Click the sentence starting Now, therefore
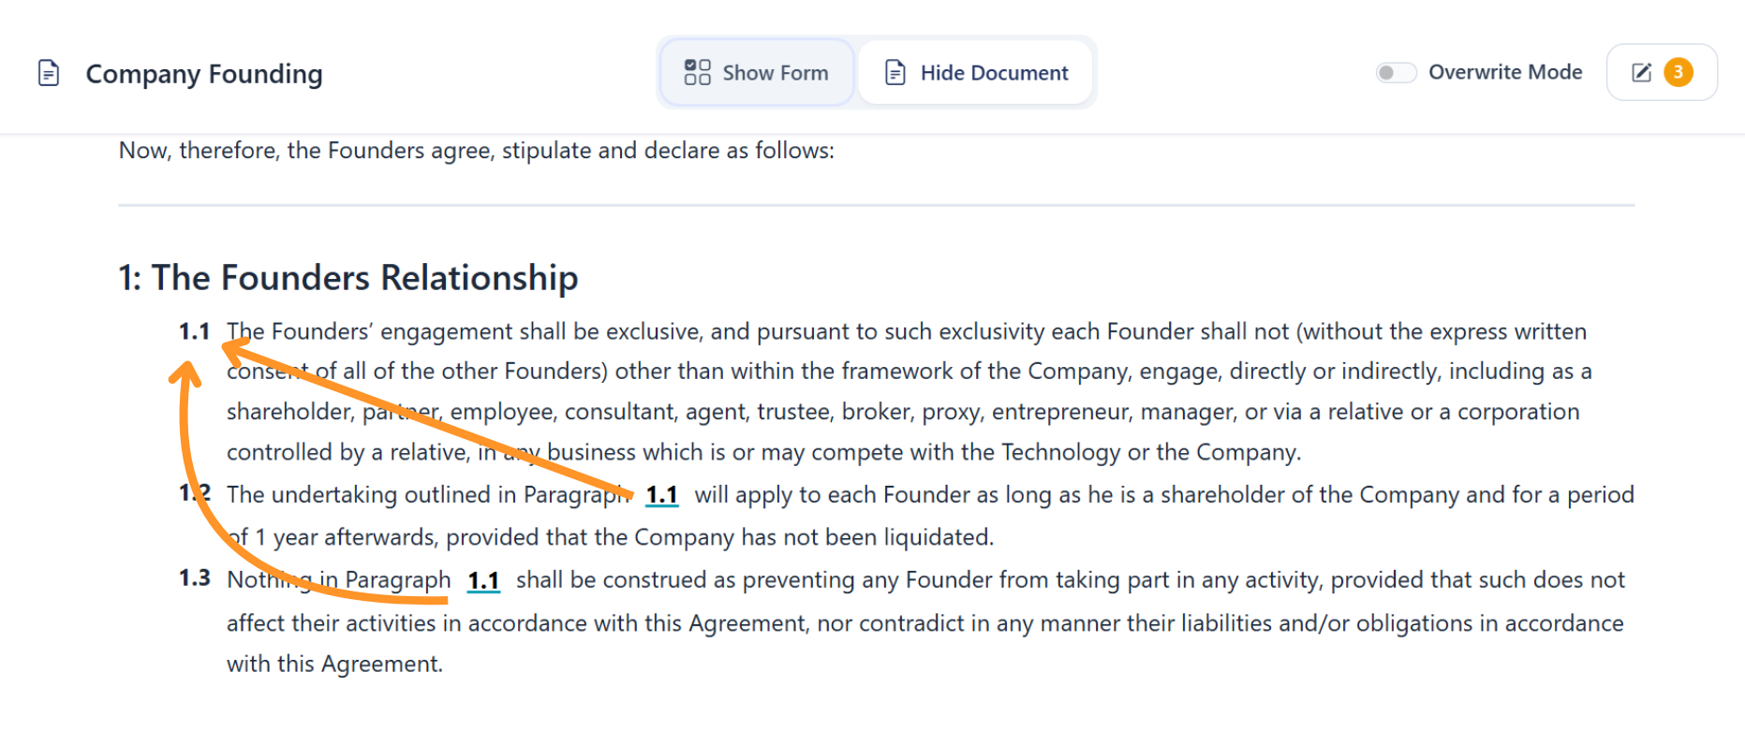 coord(476,151)
